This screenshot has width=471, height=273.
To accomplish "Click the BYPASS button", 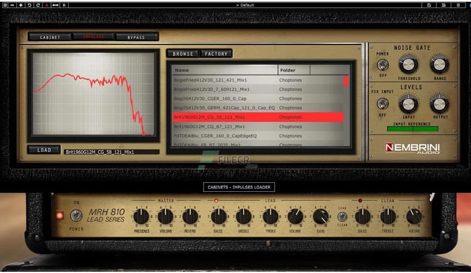I will [136, 37].
